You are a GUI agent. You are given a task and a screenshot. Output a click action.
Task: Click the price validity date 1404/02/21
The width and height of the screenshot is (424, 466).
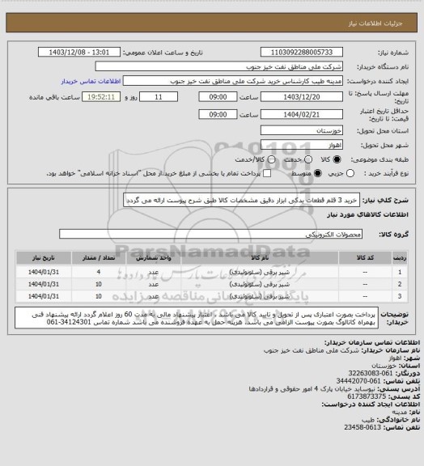tap(302, 114)
